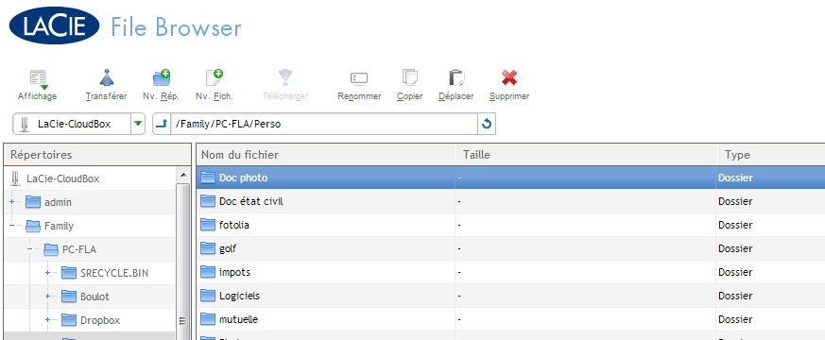Collapse the PC-FLA folder in tree
The height and width of the screenshot is (340, 825).
30,249
